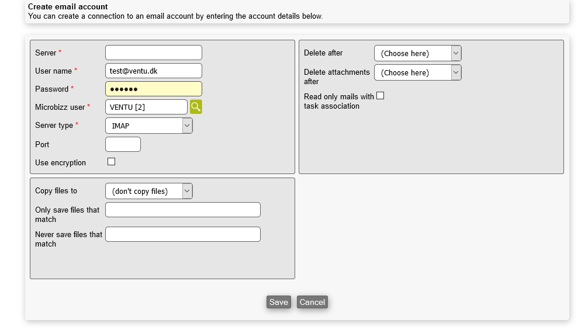The width and height of the screenshot is (588, 330).
Task: Focus the Port input box
Action: pos(123,144)
